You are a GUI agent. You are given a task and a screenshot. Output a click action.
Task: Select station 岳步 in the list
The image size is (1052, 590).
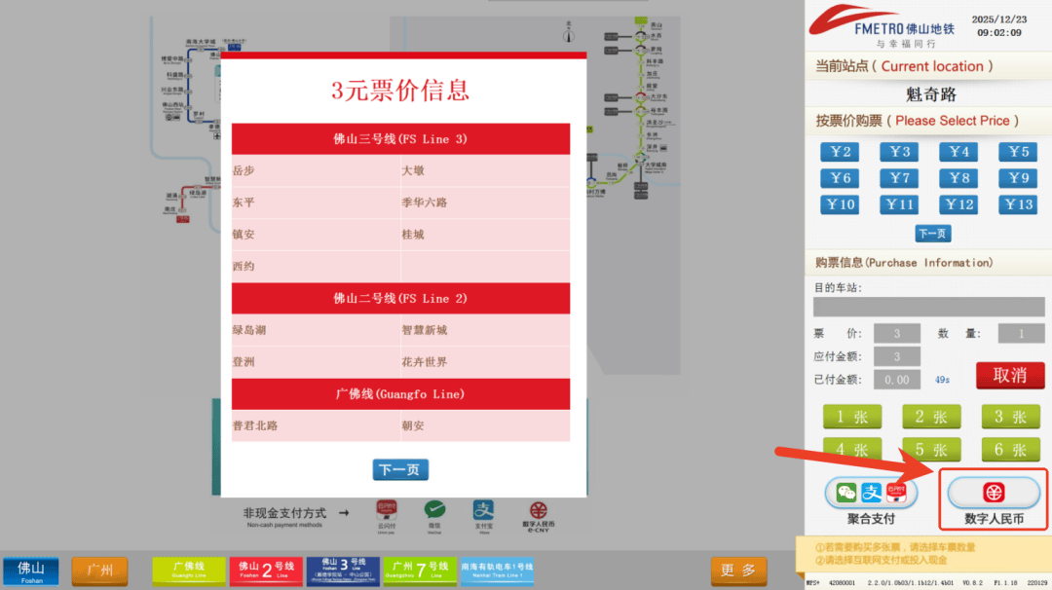pyautogui.click(x=316, y=170)
